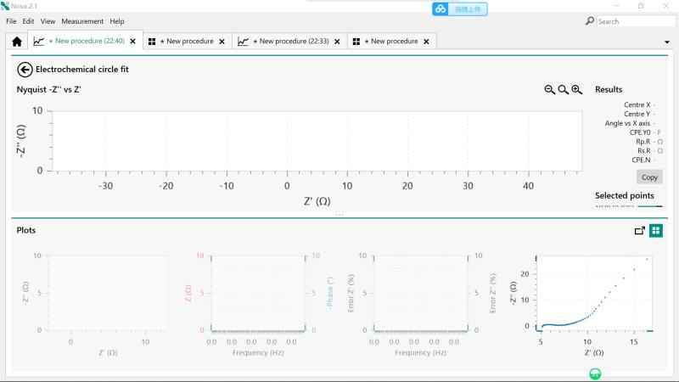Image resolution: width=679 pixels, height=382 pixels.
Task: Close the New procedure (22:40) tab
Action: [133, 42]
